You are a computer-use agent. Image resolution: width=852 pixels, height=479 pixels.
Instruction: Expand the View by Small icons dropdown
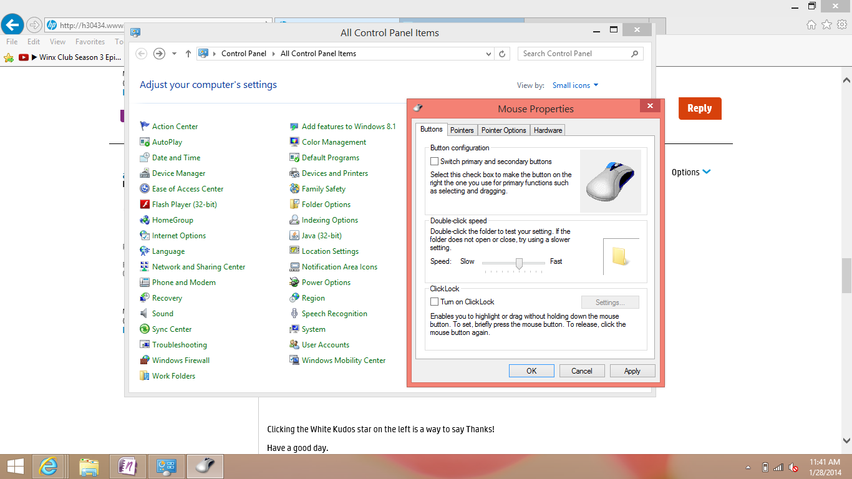[x=576, y=85]
